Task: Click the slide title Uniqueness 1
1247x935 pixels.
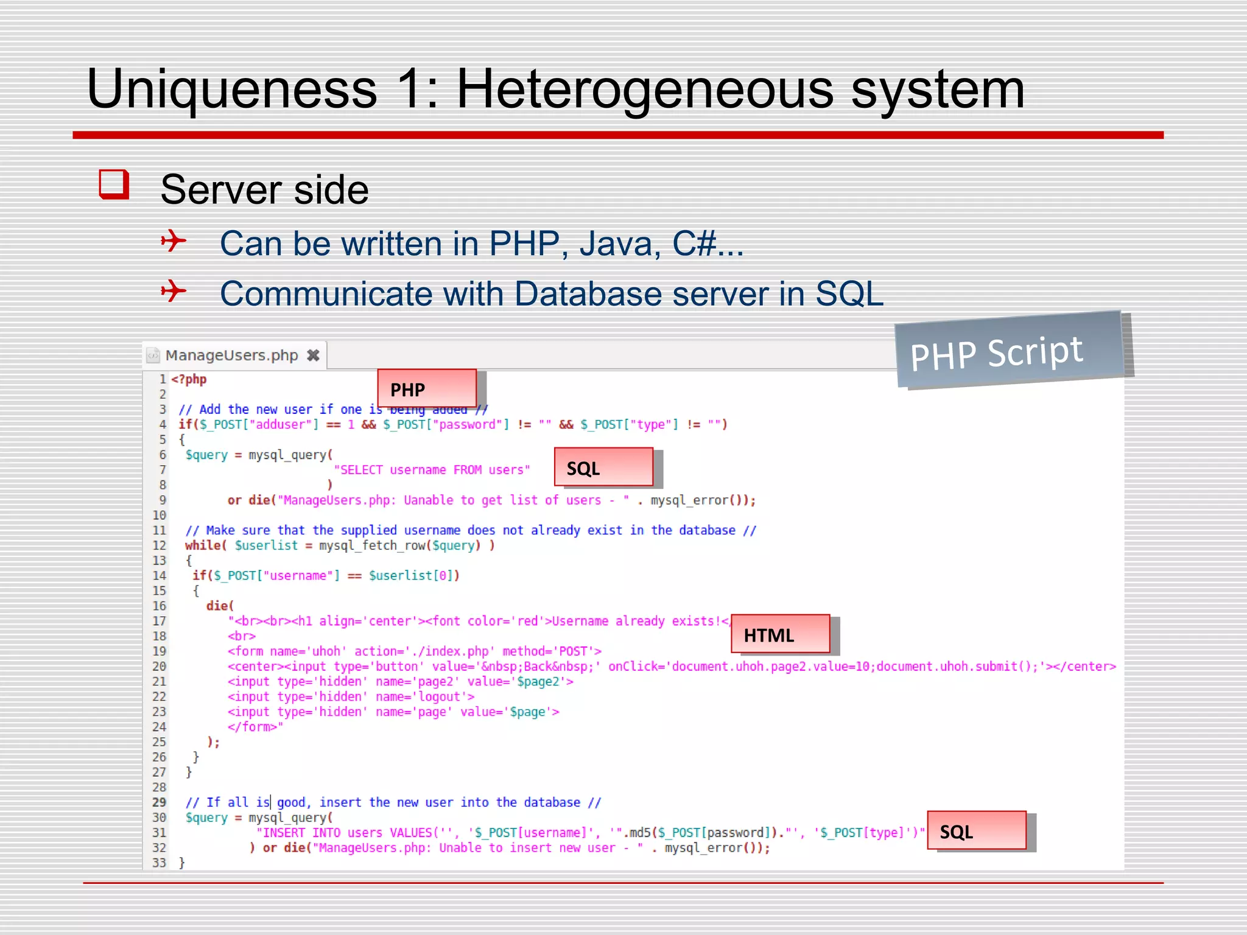Action: (555, 89)
